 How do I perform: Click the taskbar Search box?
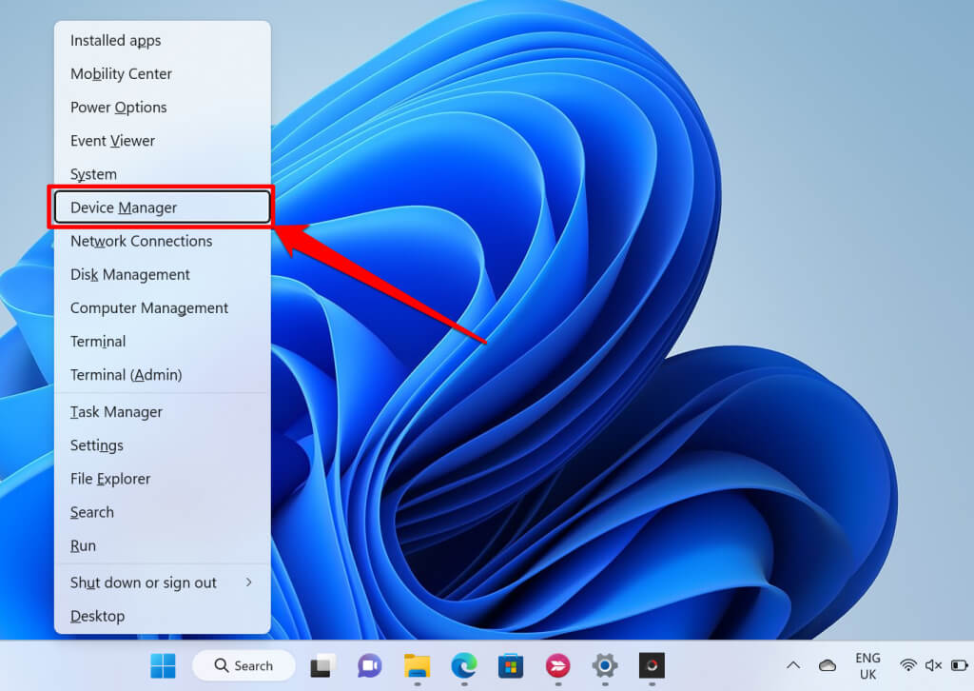pyautogui.click(x=243, y=665)
